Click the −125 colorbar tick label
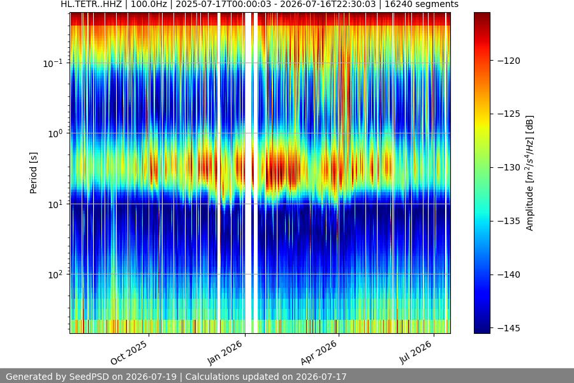 pyautogui.click(x=509, y=114)
